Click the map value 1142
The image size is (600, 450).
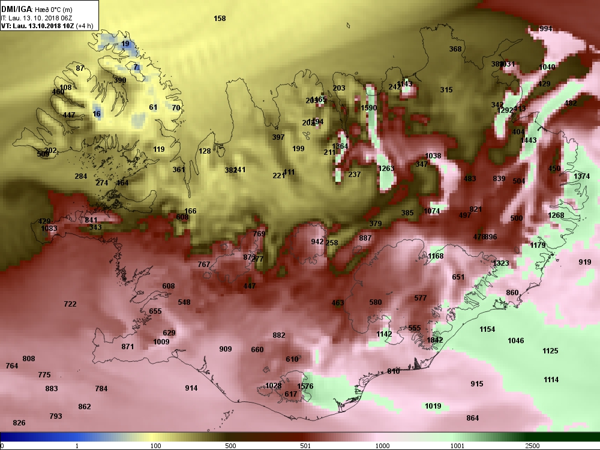click(x=384, y=334)
